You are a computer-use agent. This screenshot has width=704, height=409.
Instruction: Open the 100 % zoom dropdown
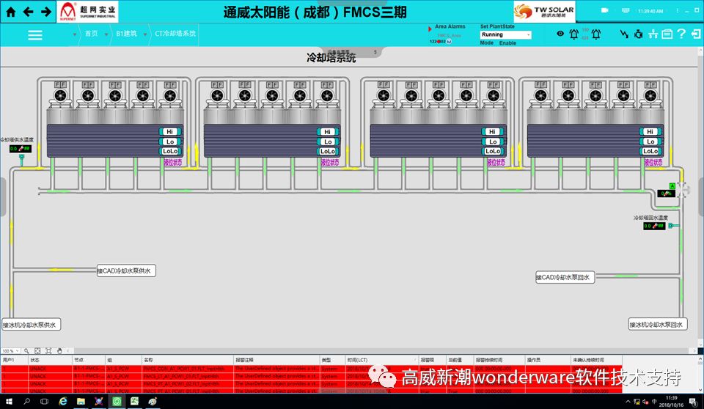click(x=11, y=350)
